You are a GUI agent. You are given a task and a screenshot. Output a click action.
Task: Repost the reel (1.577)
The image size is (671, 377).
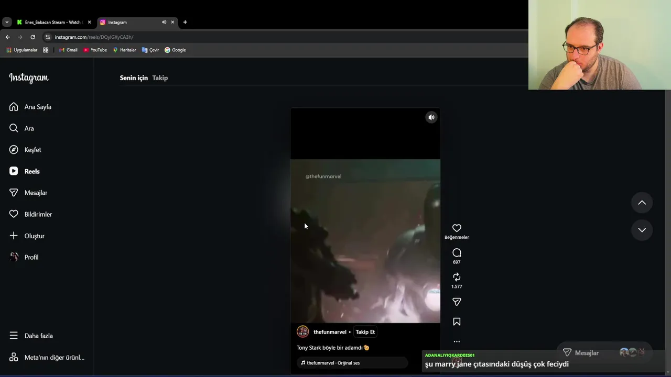pos(457,277)
